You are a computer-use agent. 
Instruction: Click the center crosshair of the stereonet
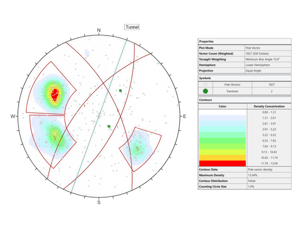click(x=99, y=115)
